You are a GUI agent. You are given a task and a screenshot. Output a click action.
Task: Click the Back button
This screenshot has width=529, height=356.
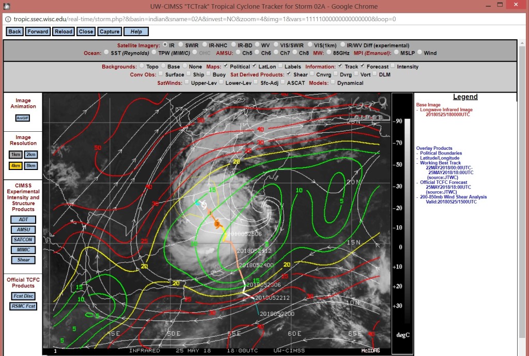(14, 32)
